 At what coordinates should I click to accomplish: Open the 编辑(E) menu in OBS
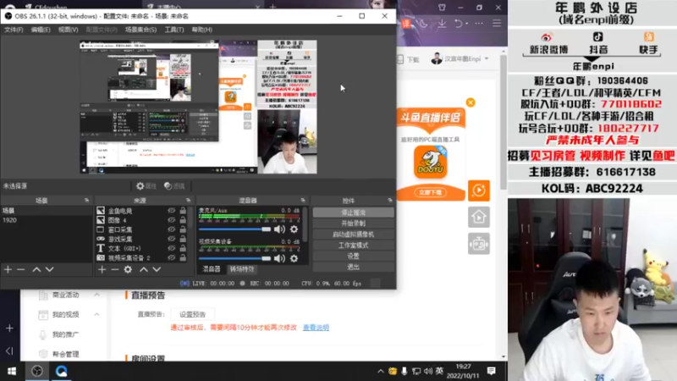(41, 30)
